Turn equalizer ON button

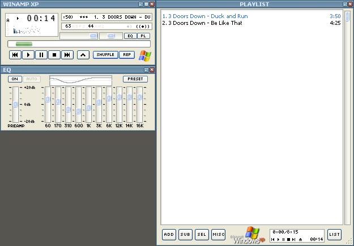pos(15,79)
